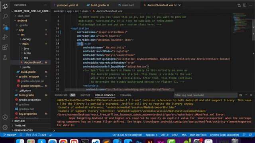Open Run and Debug view
Viewport: 255px width, 143px height.
5,37
